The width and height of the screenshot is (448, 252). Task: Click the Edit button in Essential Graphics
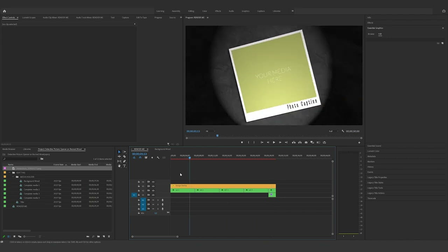pos(380,34)
